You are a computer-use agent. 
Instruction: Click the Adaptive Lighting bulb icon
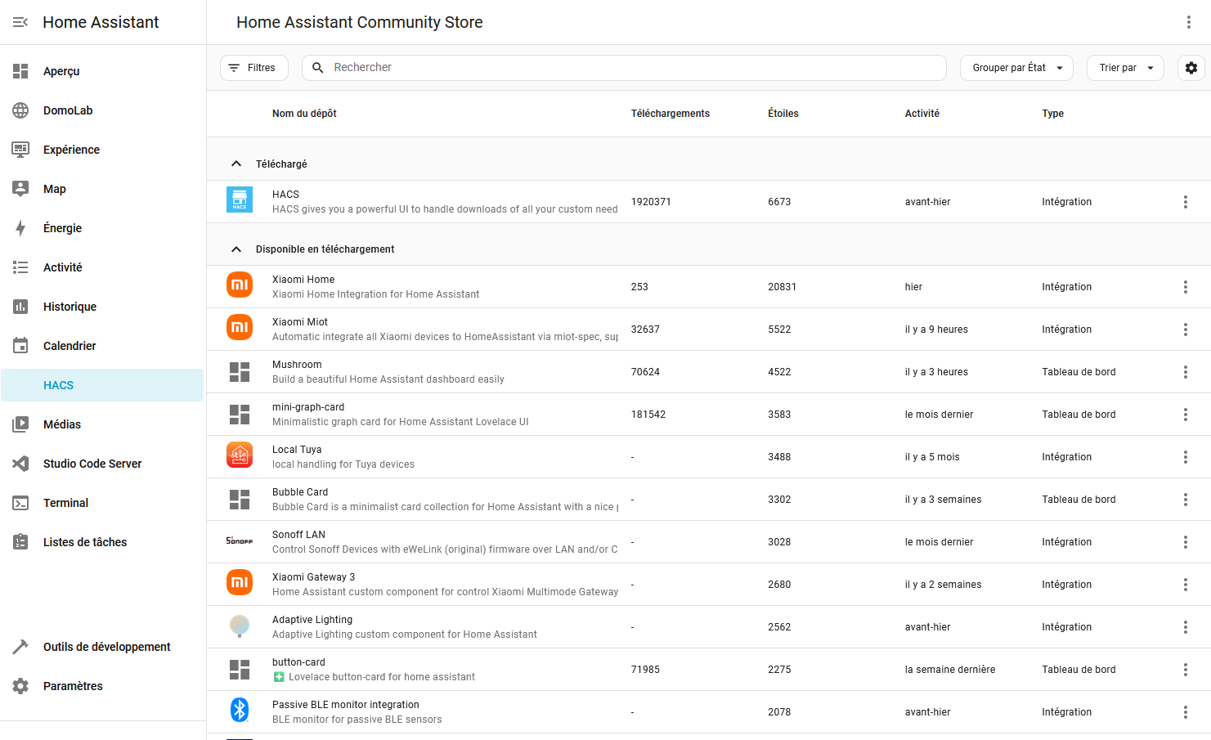(x=240, y=626)
